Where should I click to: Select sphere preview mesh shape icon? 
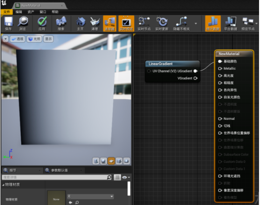[x=104, y=161]
